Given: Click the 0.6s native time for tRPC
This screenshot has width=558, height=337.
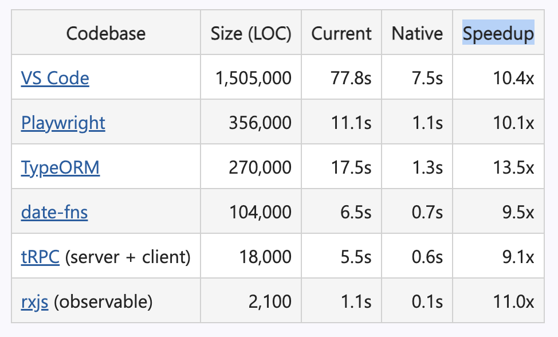Looking at the screenshot, I should click(x=427, y=257).
